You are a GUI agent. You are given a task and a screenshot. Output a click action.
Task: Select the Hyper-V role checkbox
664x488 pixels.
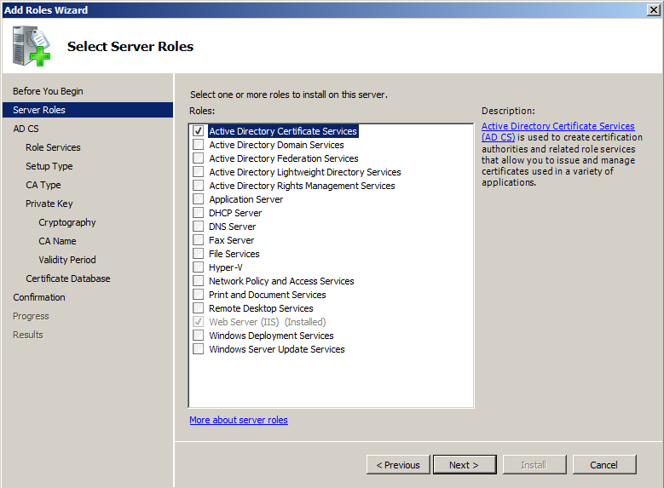[199, 267]
